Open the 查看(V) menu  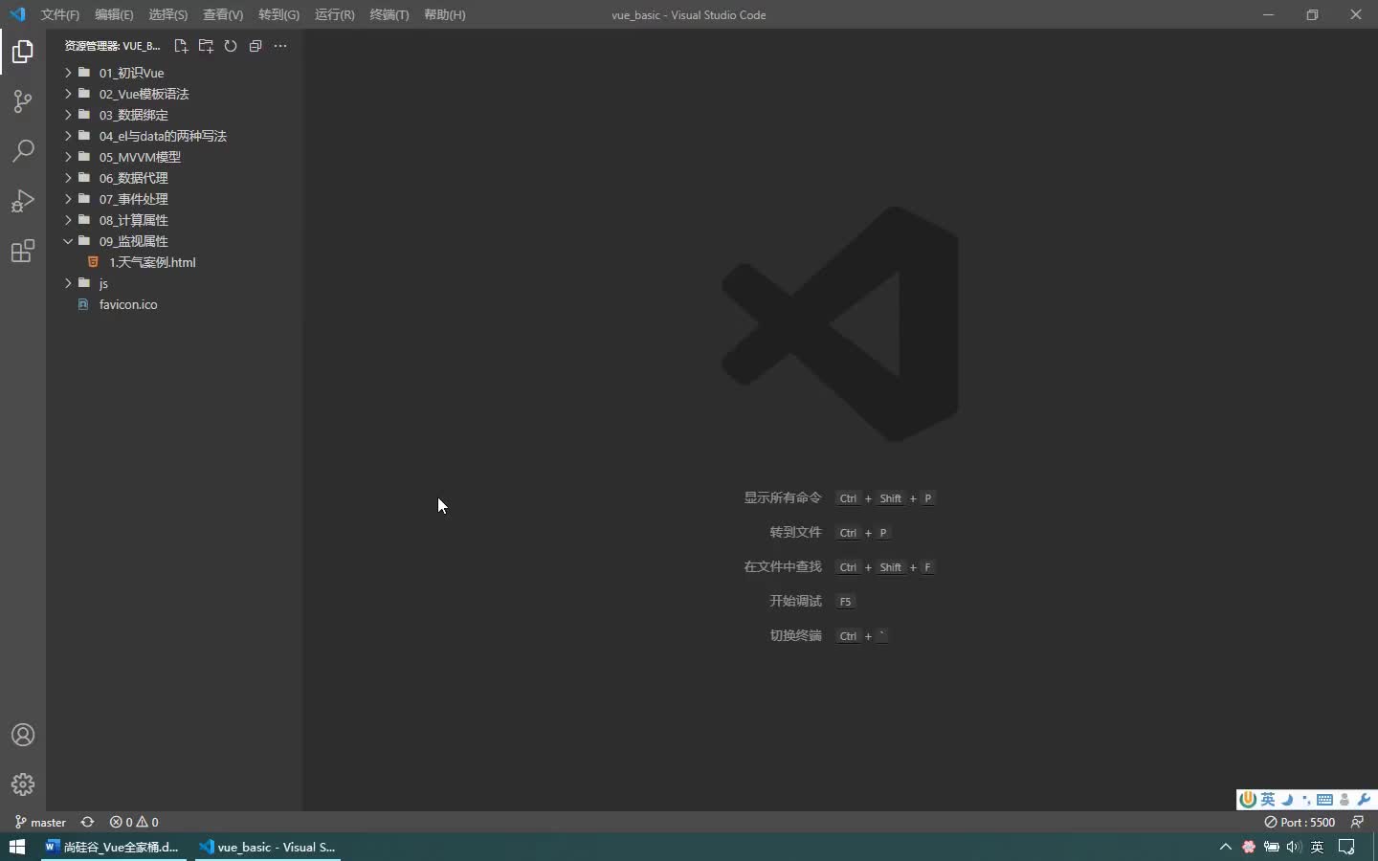tap(223, 14)
